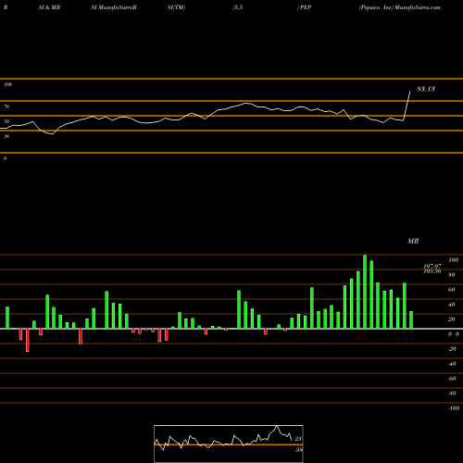
Task: Click the 107.07 value label
Action: point(432,266)
